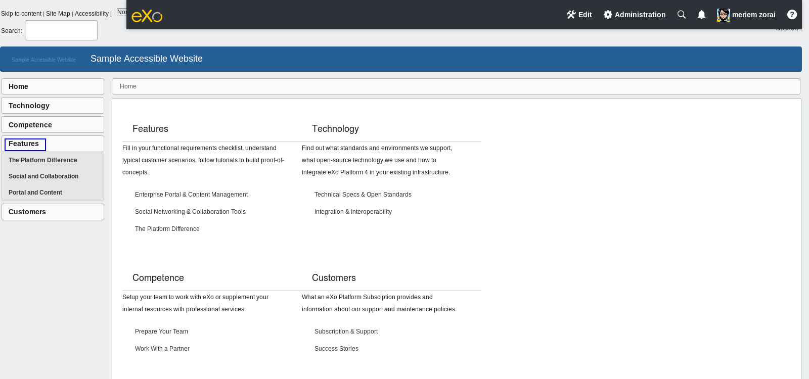Open the help question mark icon
Viewport: 809px width, 379px height.
coord(792,15)
